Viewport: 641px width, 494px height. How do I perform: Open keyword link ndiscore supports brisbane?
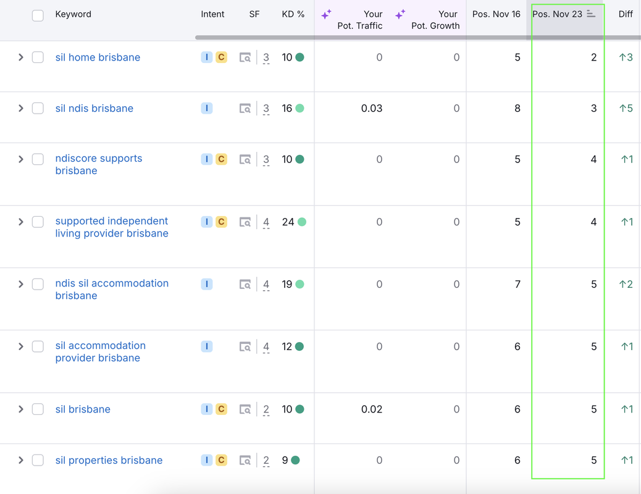coord(99,164)
